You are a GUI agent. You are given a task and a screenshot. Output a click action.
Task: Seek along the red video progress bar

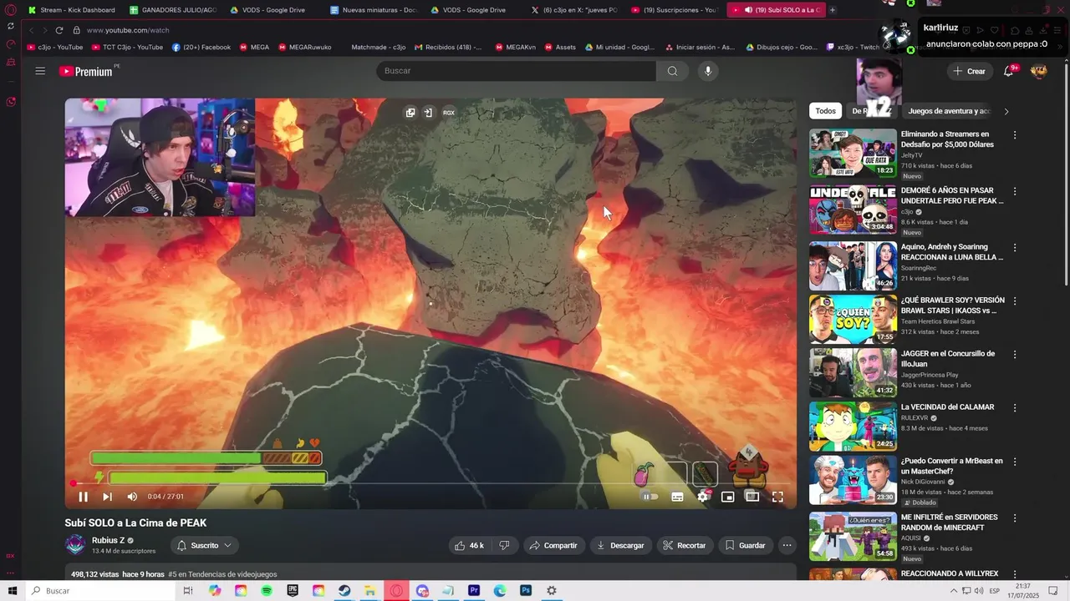click(431, 483)
